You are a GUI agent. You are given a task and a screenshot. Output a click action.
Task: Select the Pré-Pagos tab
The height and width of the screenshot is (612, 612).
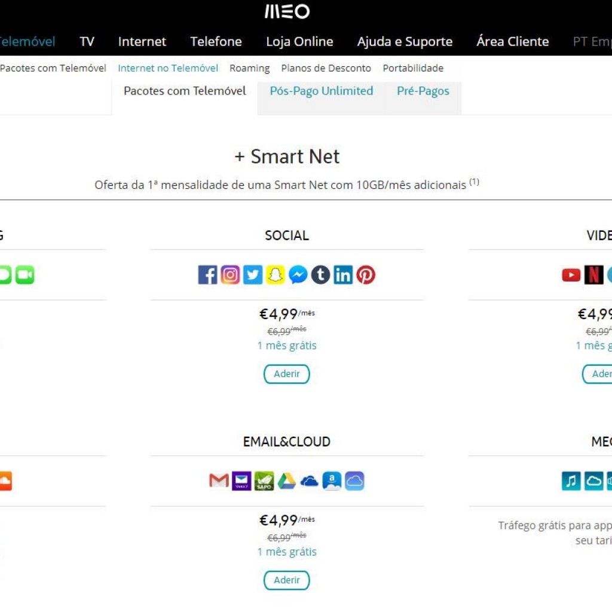tap(423, 91)
